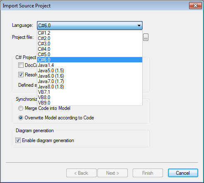Choose C#5.0 in the language list
This screenshot has height=183, width=204.
tap(90, 55)
